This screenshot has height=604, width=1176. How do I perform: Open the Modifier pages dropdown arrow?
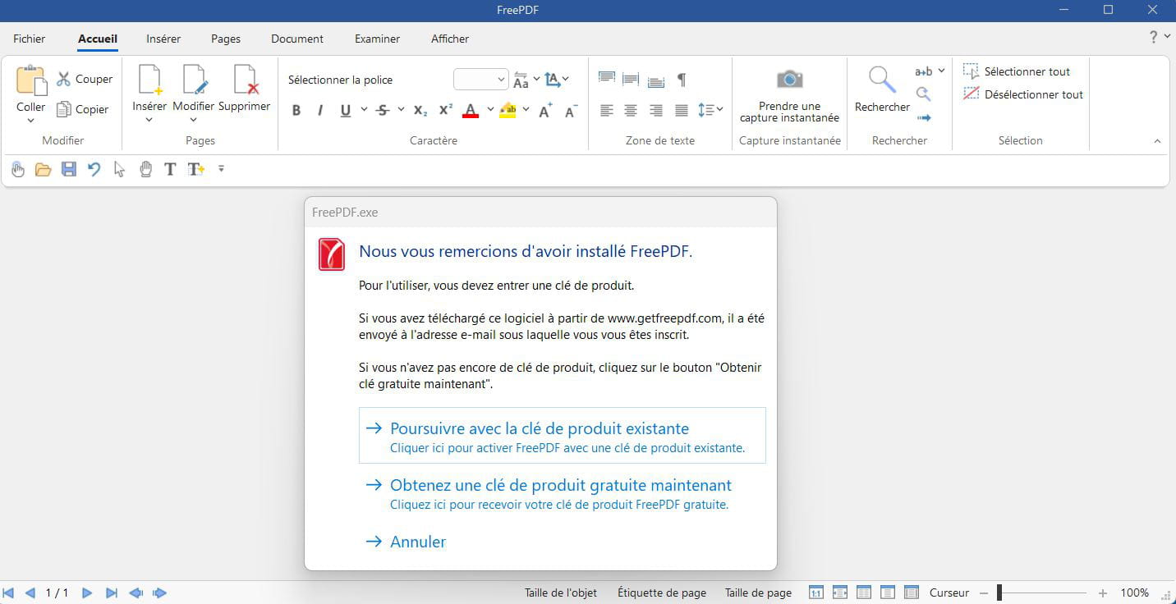pyautogui.click(x=194, y=121)
